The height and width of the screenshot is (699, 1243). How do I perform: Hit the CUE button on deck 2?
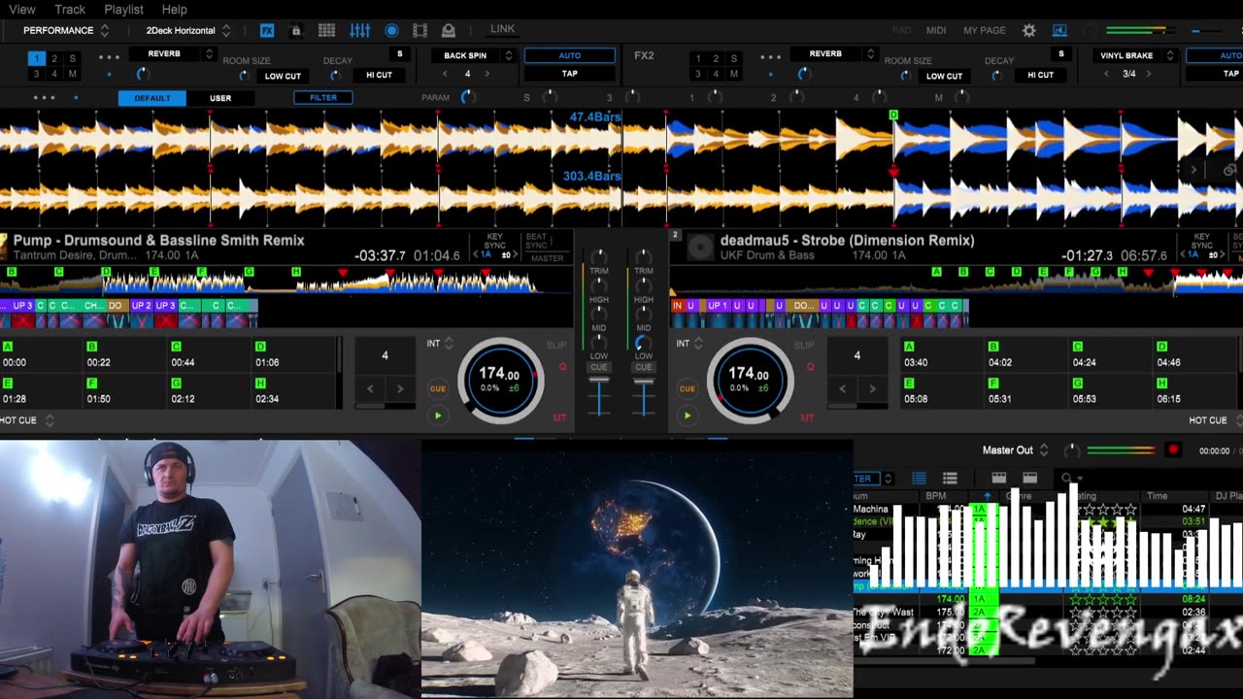tap(688, 388)
